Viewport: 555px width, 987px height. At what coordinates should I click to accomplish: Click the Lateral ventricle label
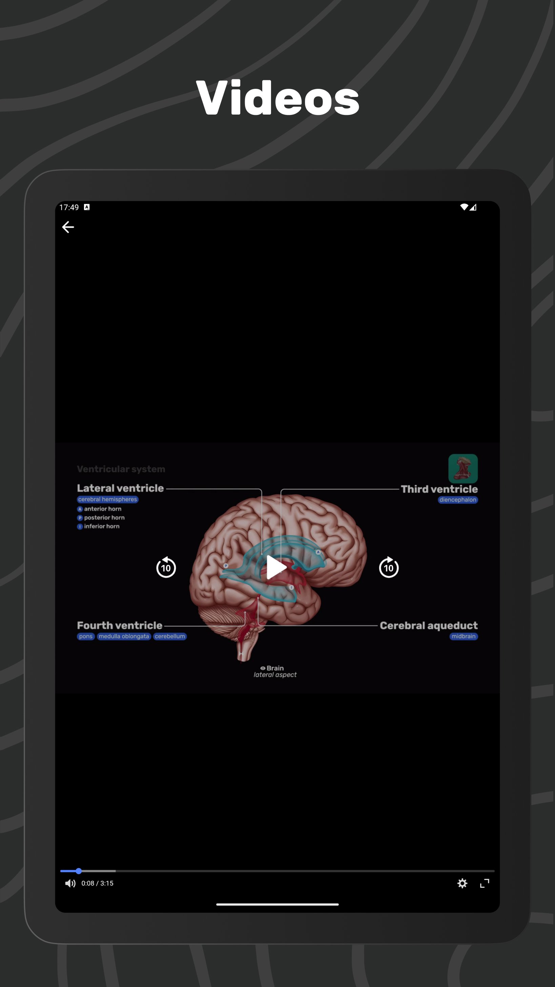(x=120, y=488)
